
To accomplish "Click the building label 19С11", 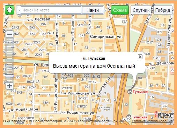I will pos(27,76).
